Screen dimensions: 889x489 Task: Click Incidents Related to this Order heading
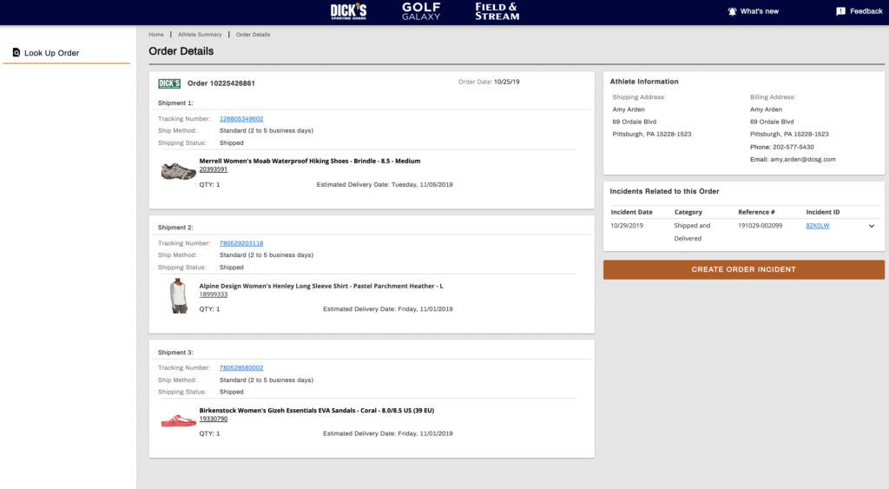[x=664, y=191]
